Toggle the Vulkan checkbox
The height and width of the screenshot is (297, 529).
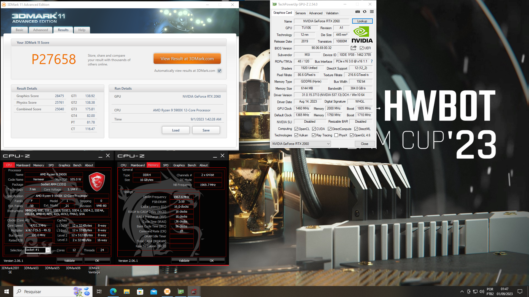click(296, 135)
